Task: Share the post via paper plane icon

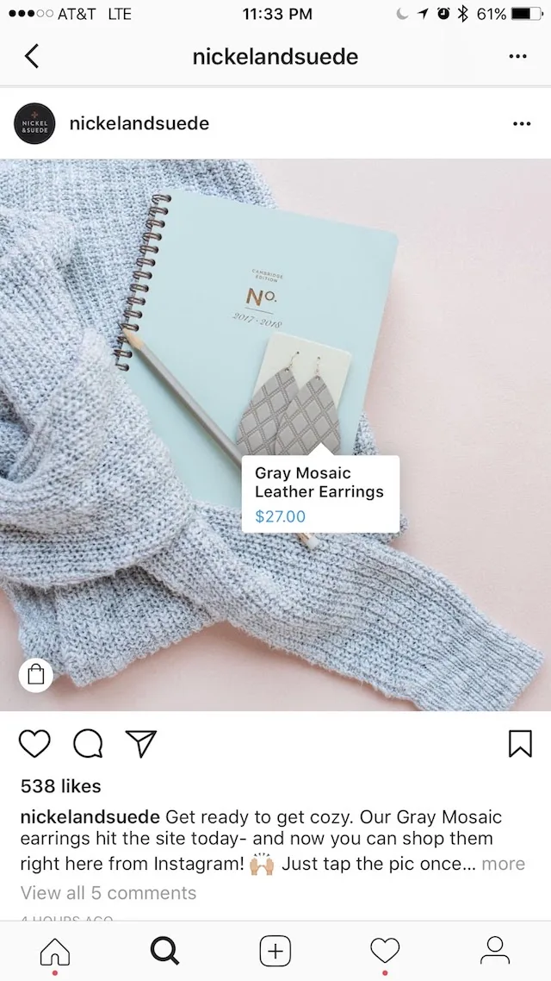Action: coord(140,744)
